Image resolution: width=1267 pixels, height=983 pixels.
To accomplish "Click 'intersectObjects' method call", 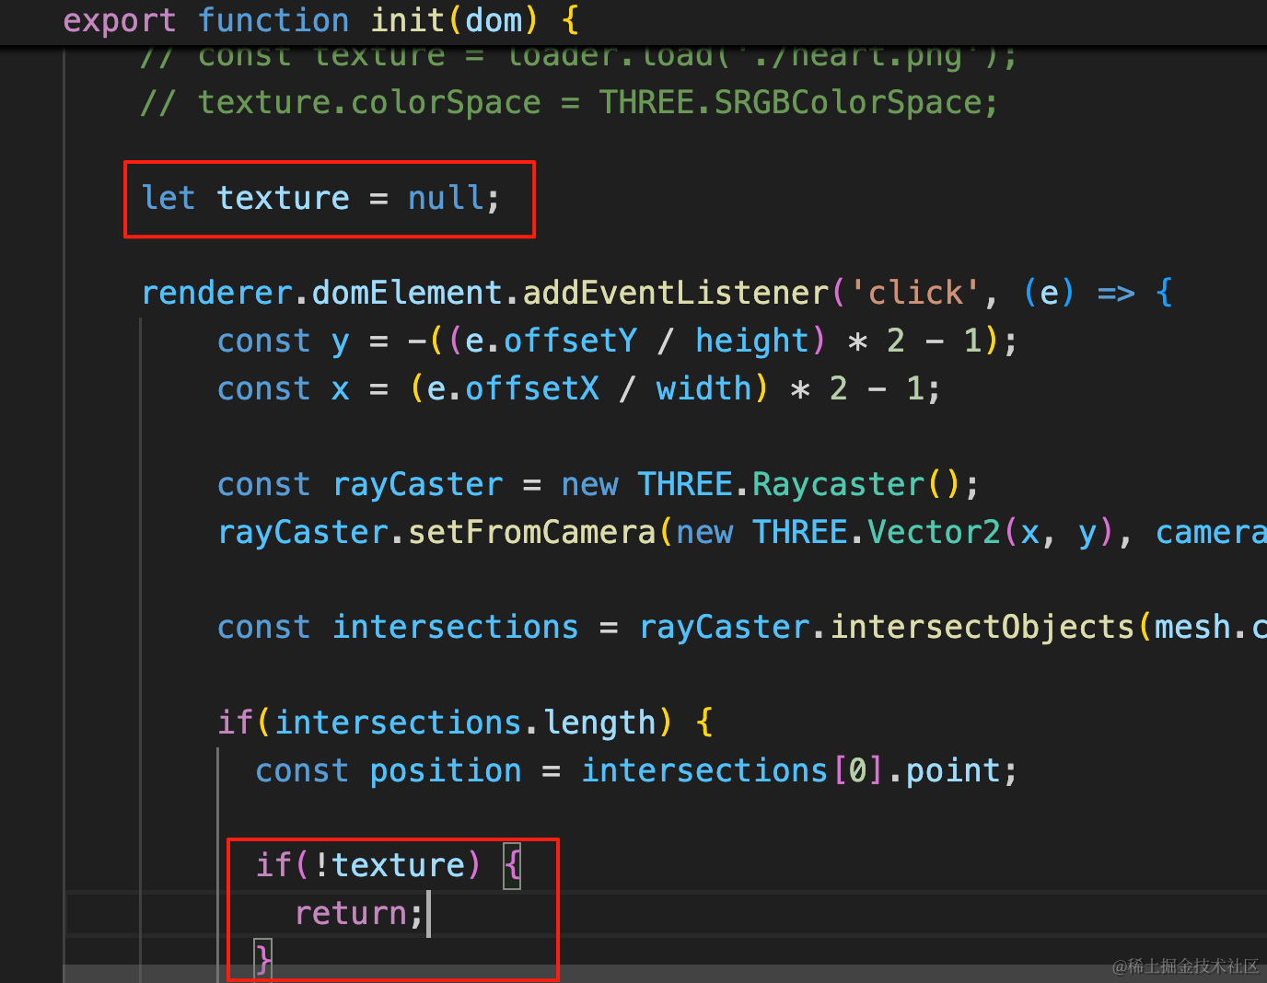I will click(982, 627).
